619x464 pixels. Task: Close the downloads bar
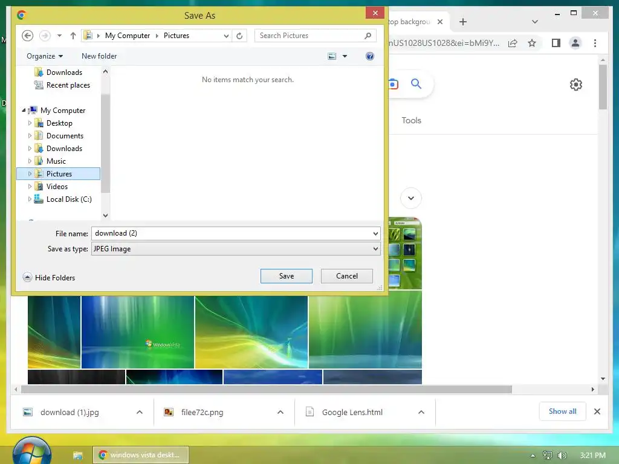(x=597, y=411)
